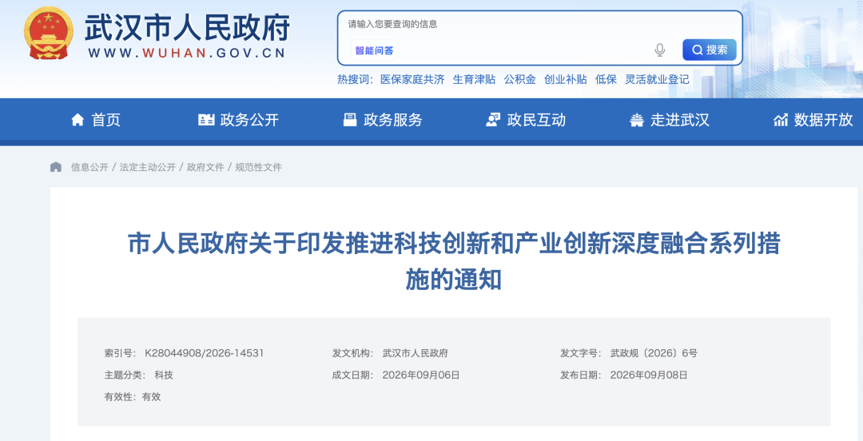The image size is (863, 441).
Task: Click 灵活就业登记 hot search link
Action: pos(657,79)
